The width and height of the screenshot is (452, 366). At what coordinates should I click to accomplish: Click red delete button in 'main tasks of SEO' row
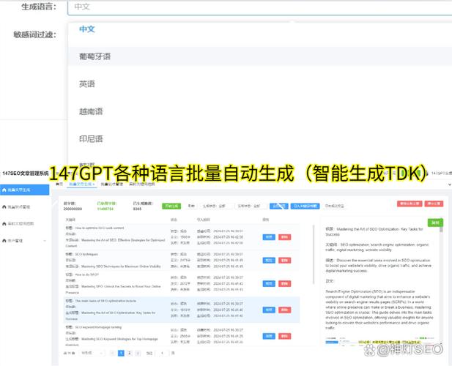pyautogui.click(x=284, y=310)
